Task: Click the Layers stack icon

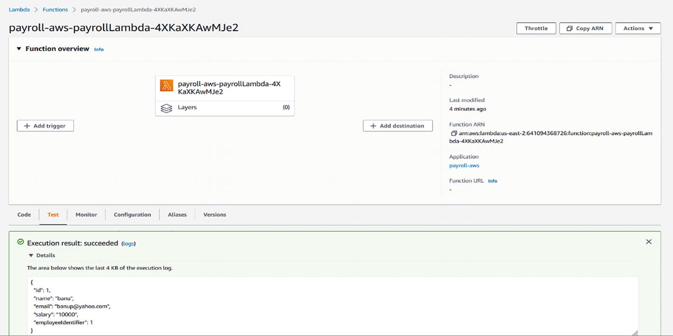Action: (166, 108)
